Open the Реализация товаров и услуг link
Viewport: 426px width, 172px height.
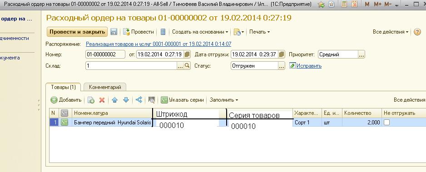click(159, 44)
